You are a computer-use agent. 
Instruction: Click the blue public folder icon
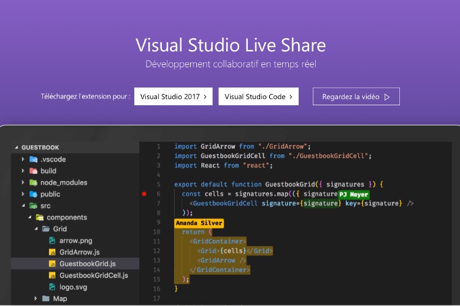coord(34,194)
